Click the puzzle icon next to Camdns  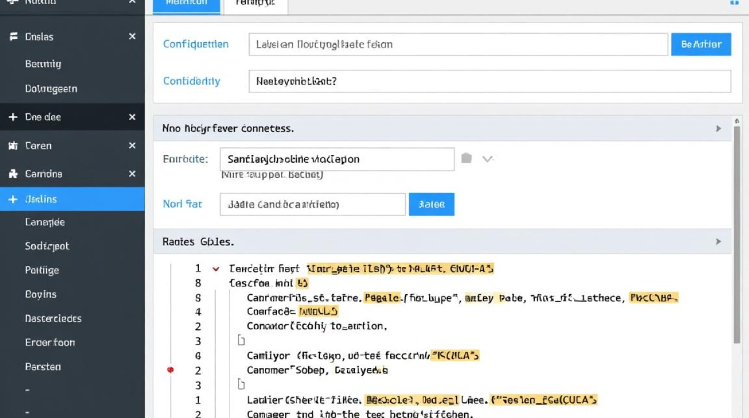click(x=13, y=174)
